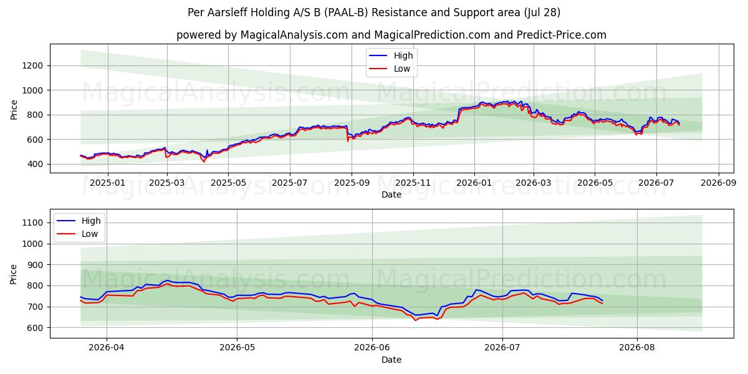Click the 2025-09 x-axis label

pyautogui.click(x=352, y=183)
